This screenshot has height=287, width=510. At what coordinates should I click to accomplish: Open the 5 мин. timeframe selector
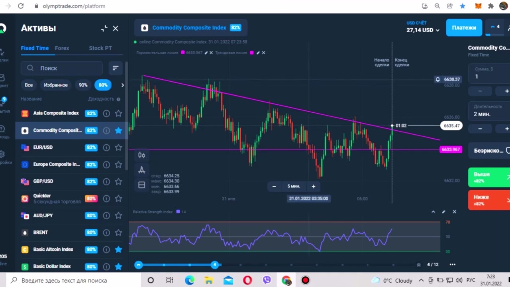[x=294, y=186]
